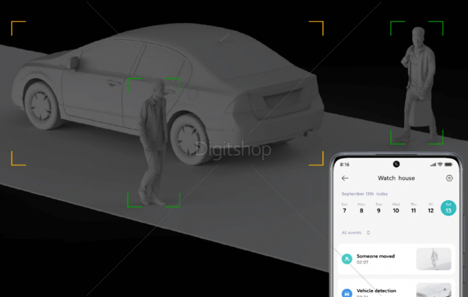Click the Vehicle detection event title

pos(376,291)
